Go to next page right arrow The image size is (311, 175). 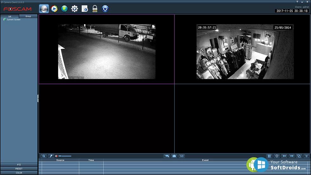292,156
